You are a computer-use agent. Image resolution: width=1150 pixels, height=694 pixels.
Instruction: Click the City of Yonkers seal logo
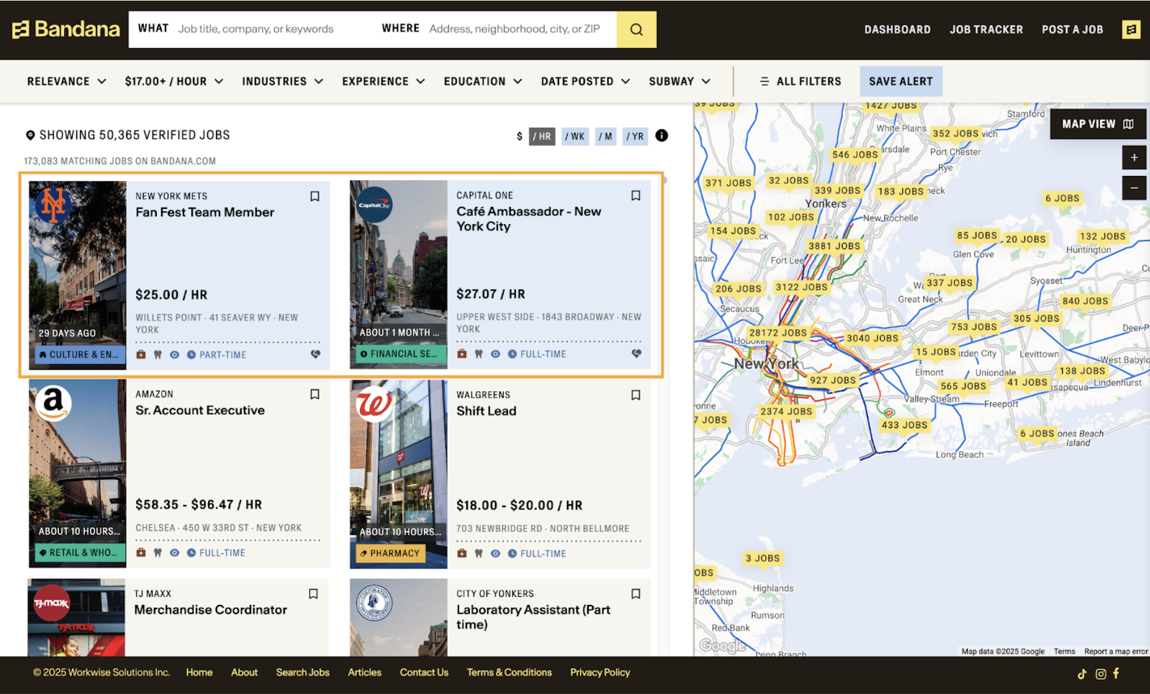[x=374, y=603]
